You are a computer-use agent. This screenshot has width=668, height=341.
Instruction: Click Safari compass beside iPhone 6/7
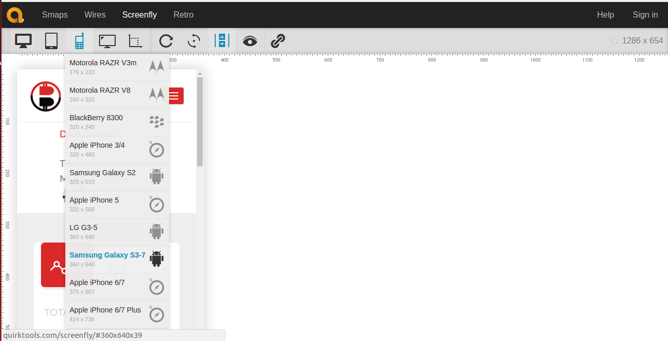pyautogui.click(x=157, y=287)
